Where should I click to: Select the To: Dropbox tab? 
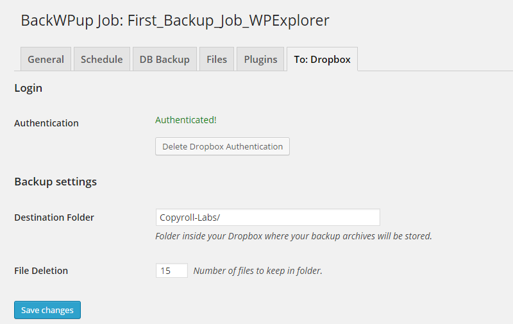click(323, 59)
